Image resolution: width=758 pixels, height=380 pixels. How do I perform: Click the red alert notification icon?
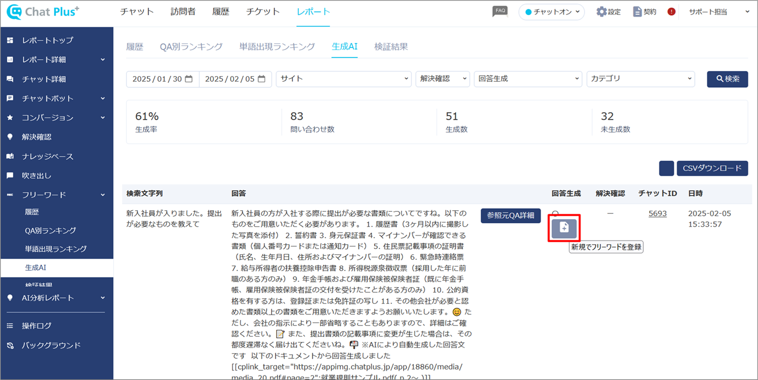pyautogui.click(x=672, y=12)
